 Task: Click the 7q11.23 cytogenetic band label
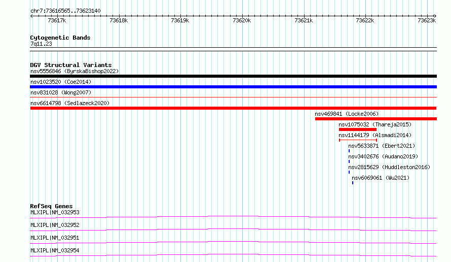click(41, 44)
